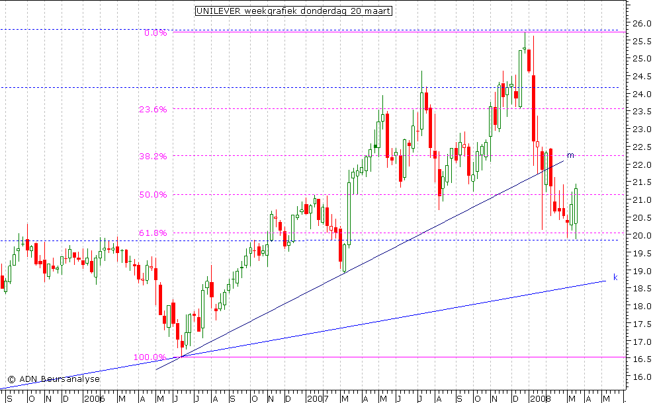The width and height of the screenshot is (653, 403).
Task: Click the 21.5 price axis label
Action: point(642,182)
